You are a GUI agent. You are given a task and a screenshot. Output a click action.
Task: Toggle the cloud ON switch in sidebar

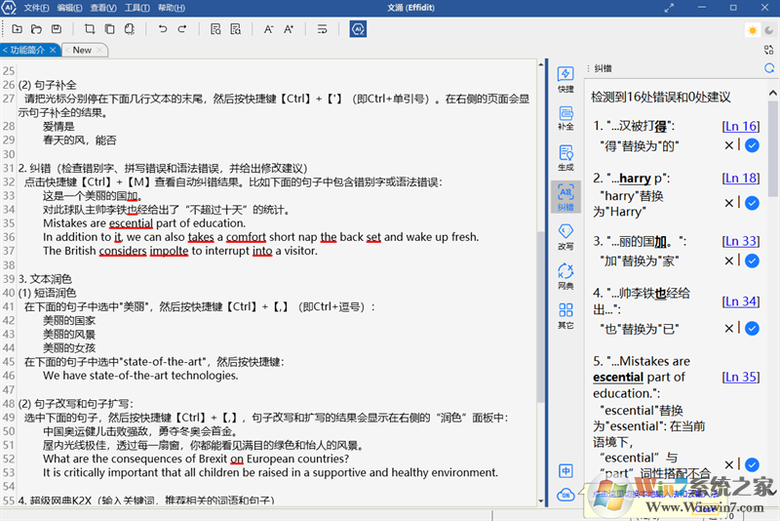tap(565, 496)
